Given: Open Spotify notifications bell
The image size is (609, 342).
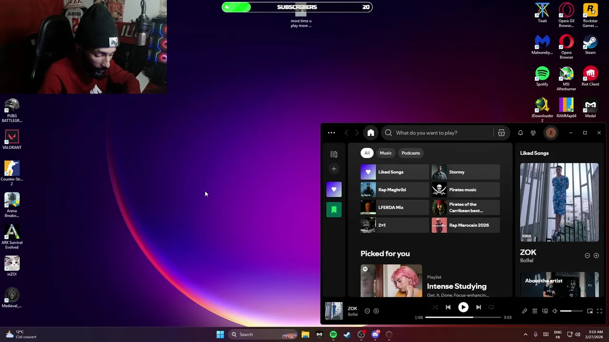Looking at the screenshot, I should tap(520, 133).
